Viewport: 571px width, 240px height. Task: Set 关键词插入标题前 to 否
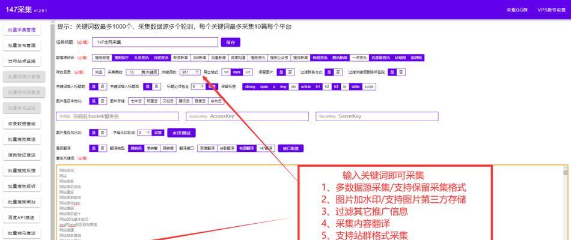[x=102, y=86]
